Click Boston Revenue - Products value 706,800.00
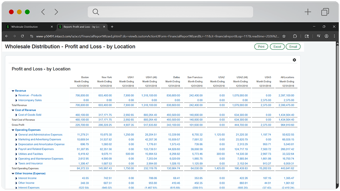Image resolution: width=340 pixels, height=191 pixels. pyautogui.click(x=82, y=95)
